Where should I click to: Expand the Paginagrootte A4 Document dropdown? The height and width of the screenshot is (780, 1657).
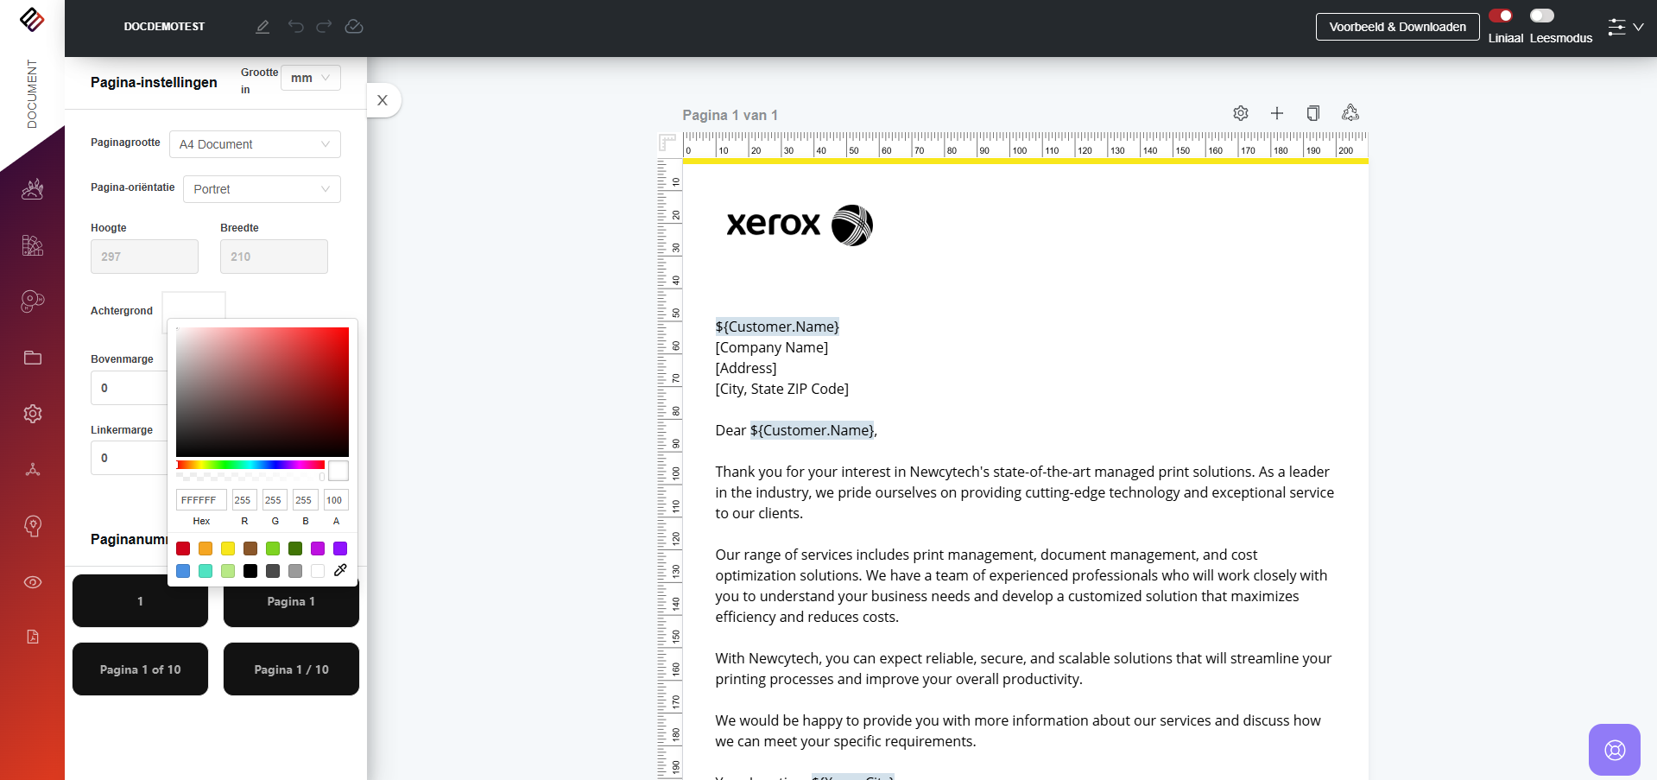255,144
